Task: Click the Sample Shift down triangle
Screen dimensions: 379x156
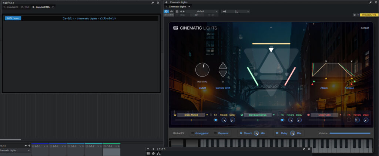Action: (x=223, y=74)
